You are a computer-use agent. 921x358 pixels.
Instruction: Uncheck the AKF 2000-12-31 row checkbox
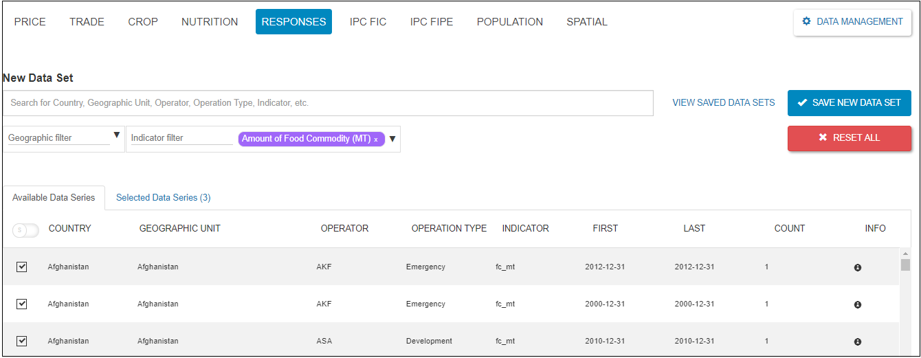click(21, 304)
